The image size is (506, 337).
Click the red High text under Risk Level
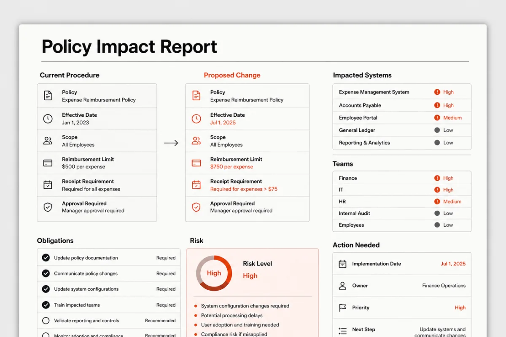coord(250,276)
